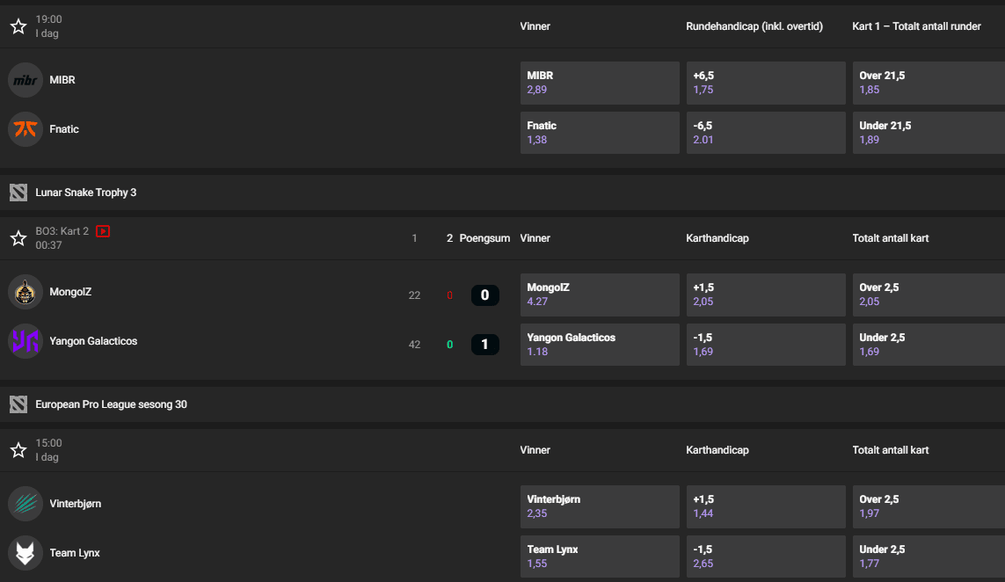The image size is (1005, 582).
Task: Favorite the MongolZ vs Yangon Galacticos star
Action: tap(18, 238)
